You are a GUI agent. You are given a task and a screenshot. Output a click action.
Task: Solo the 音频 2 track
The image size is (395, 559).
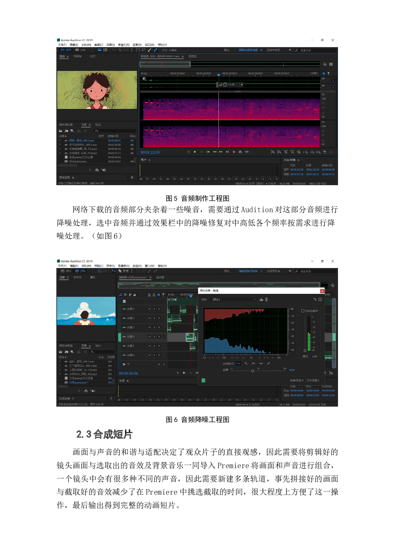pyautogui.click(x=154, y=318)
